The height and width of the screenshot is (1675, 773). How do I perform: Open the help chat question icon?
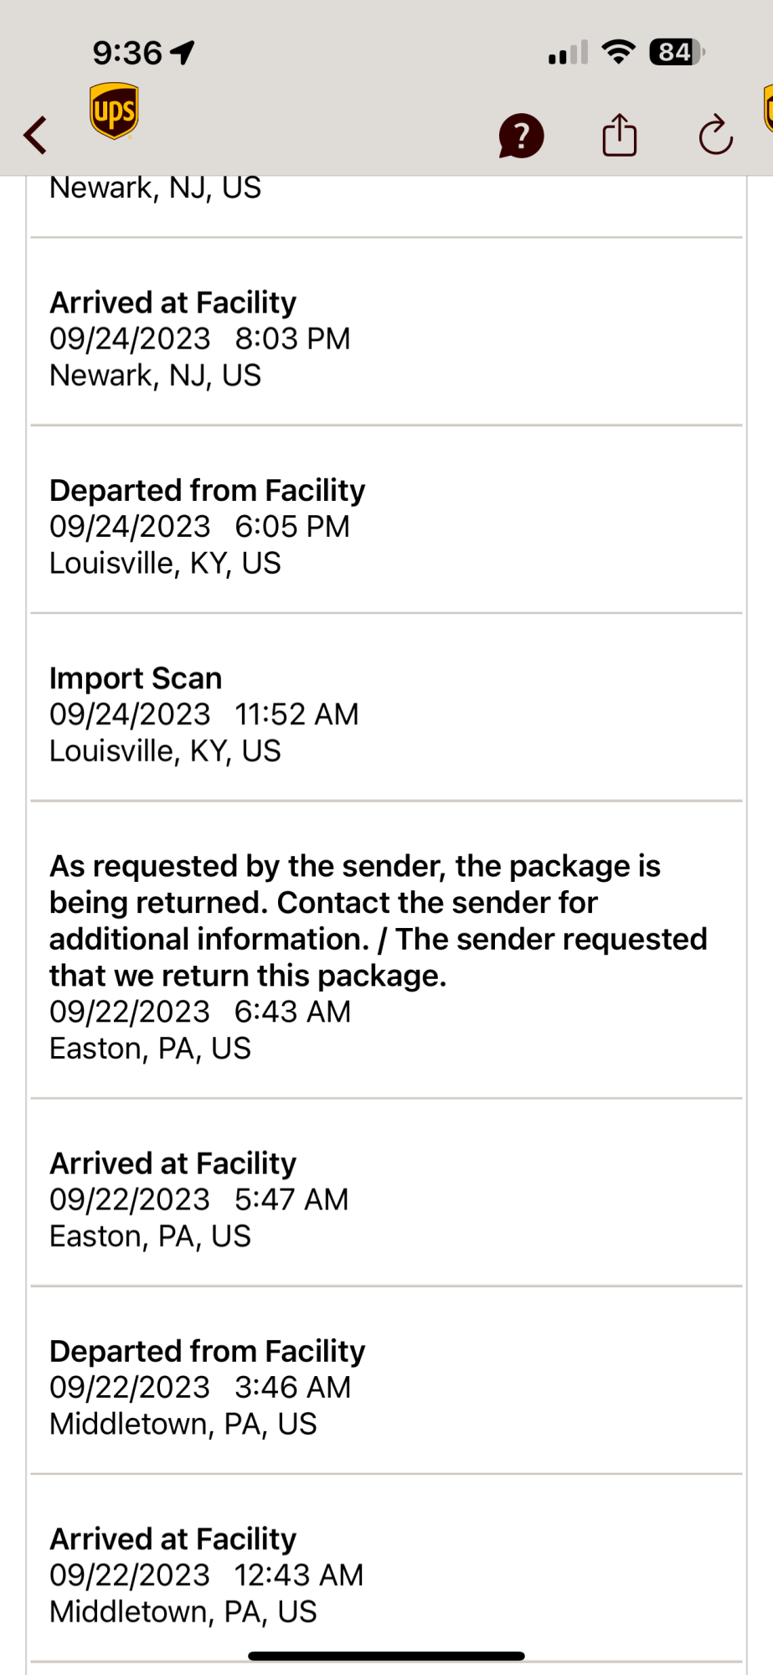point(521,136)
